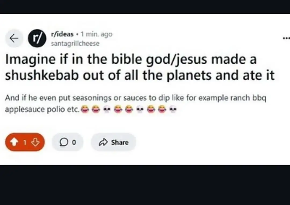Click the Share button label
Viewport: 290px width, 205px height.
pyautogui.click(x=120, y=142)
